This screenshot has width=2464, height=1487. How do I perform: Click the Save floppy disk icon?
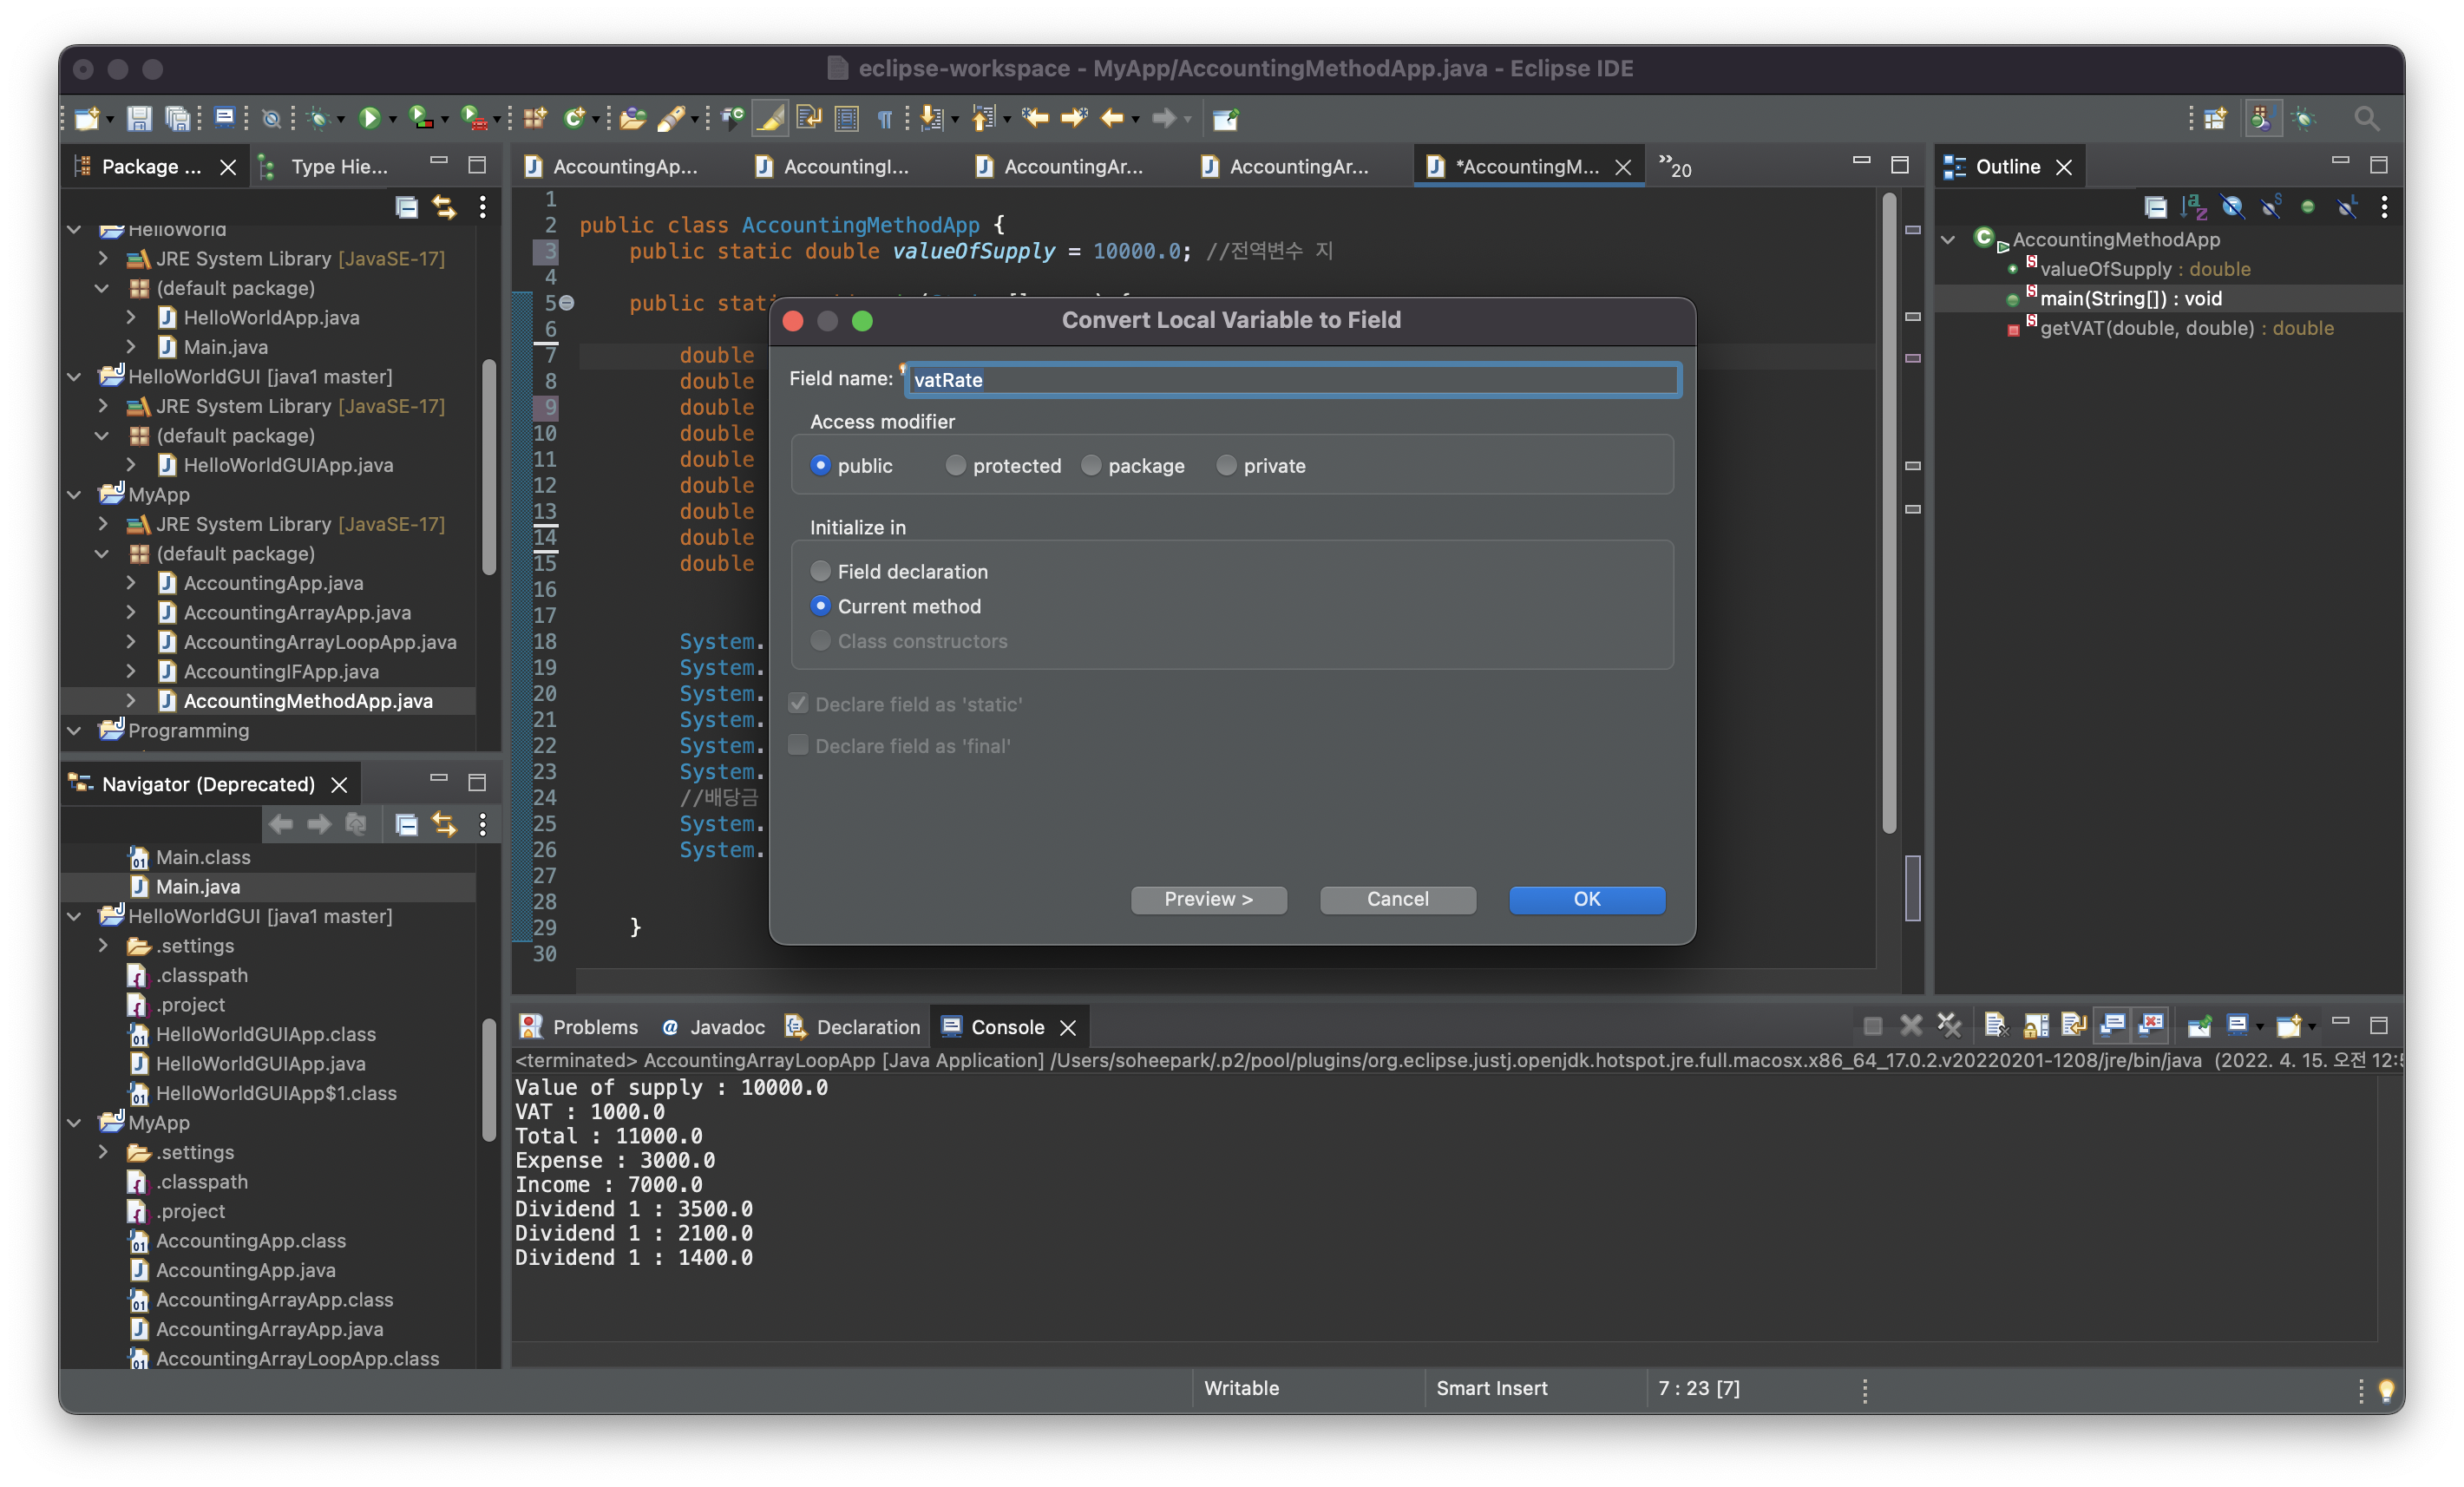(139, 119)
